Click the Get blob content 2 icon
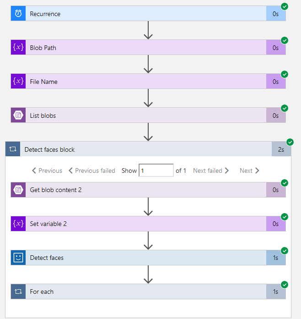301x319 pixels. [18, 190]
